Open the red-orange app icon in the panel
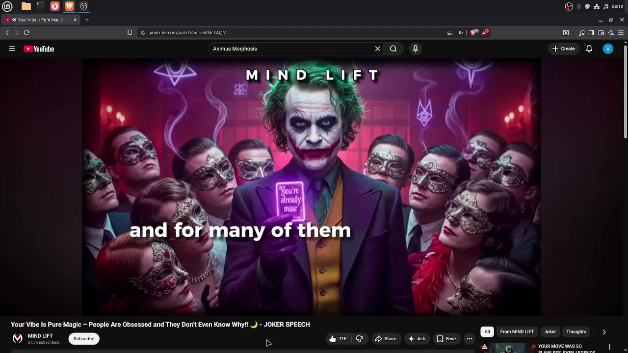The width and height of the screenshot is (628, 353). pyautogui.click(x=55, y=6)
